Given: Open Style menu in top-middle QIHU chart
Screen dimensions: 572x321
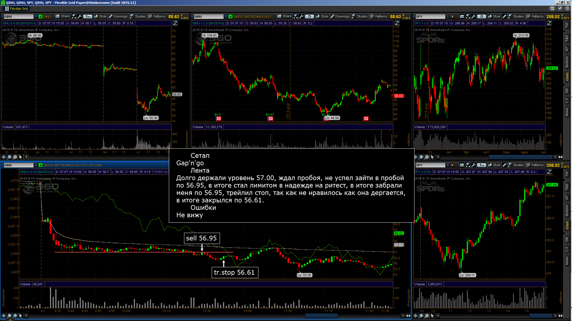Looking at the screenshot, I should point(322,17).
